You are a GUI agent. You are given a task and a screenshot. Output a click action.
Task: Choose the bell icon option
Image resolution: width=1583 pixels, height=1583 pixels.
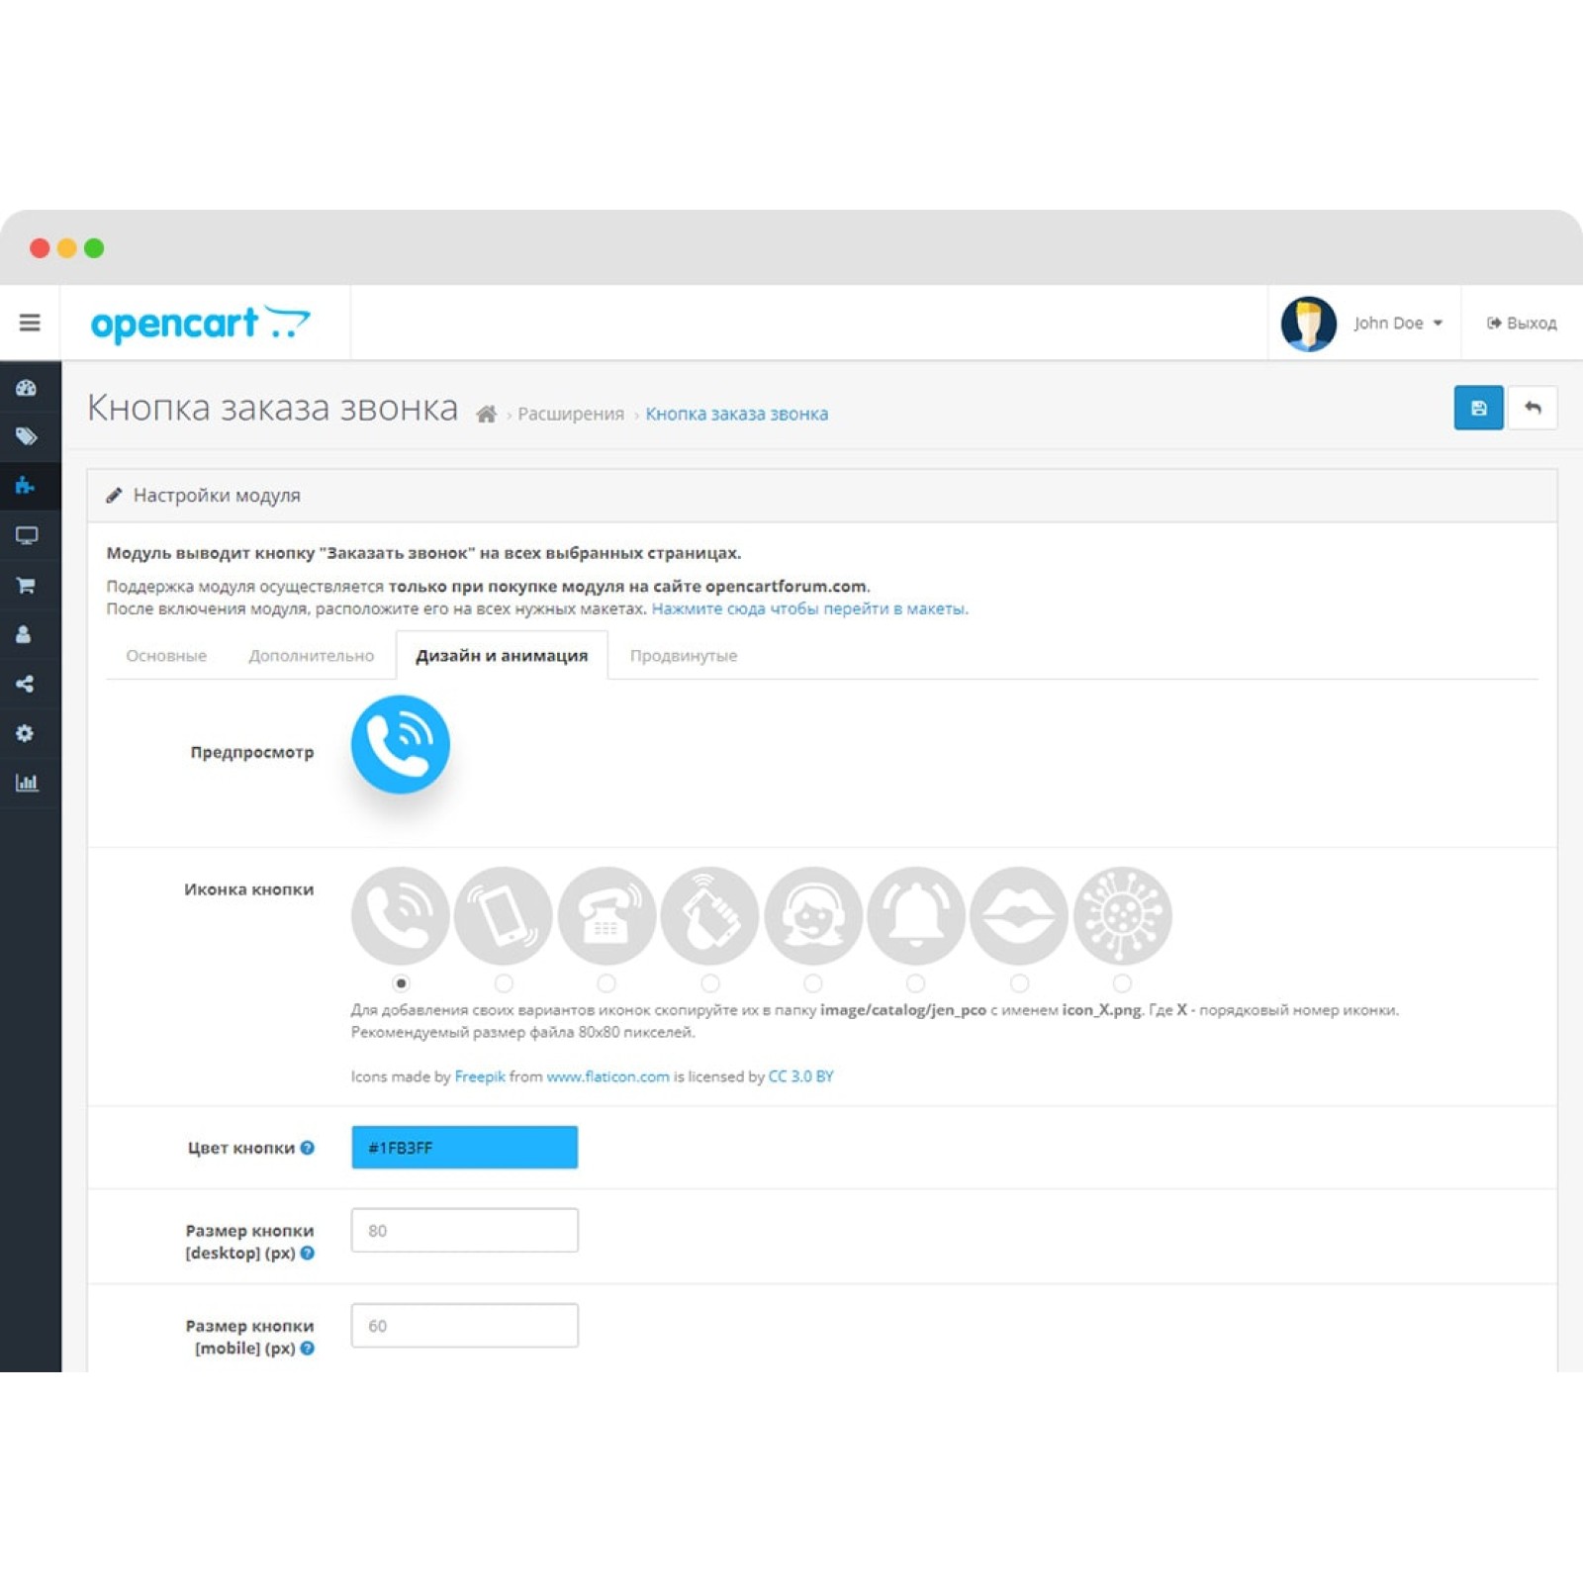click(916, 916)
